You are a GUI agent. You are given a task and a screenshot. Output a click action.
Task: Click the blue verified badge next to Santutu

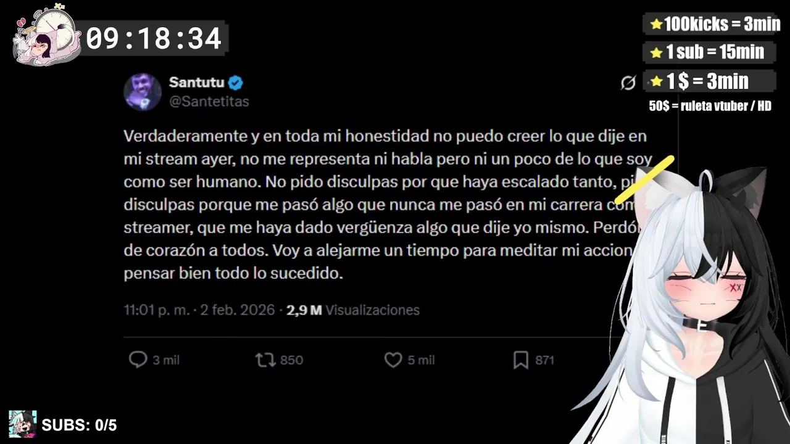click(x=236, y=82)
